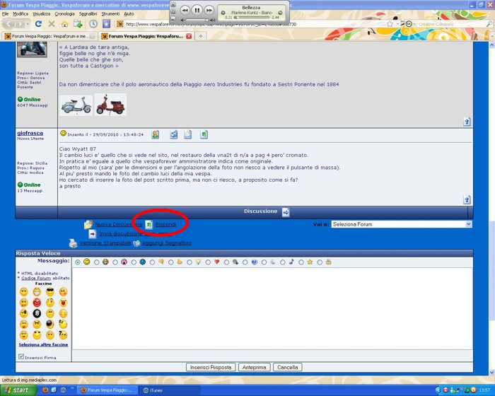Select radio button before the question mark icon
This screenshot has width=495, height=396.
[x=245, y=262]
